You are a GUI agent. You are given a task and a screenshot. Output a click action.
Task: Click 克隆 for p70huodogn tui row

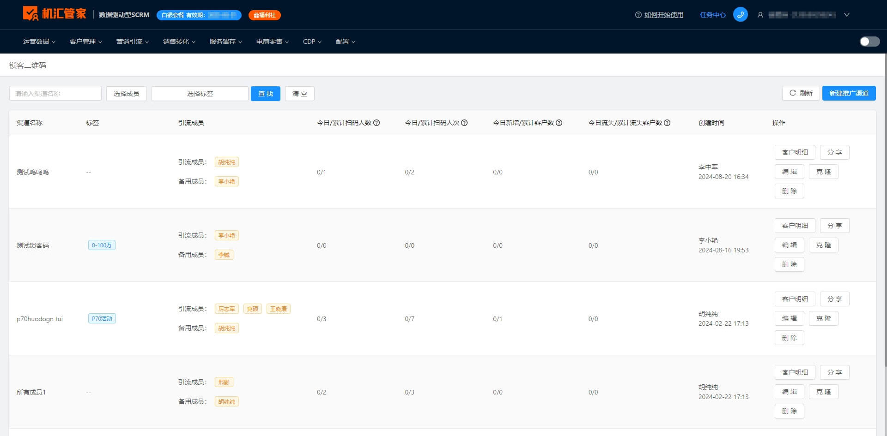824,318
